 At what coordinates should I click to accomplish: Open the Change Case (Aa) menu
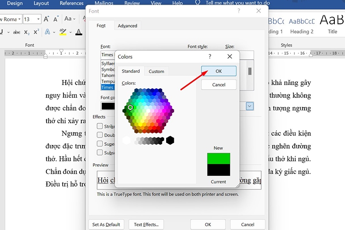click(x=70, y=19)
